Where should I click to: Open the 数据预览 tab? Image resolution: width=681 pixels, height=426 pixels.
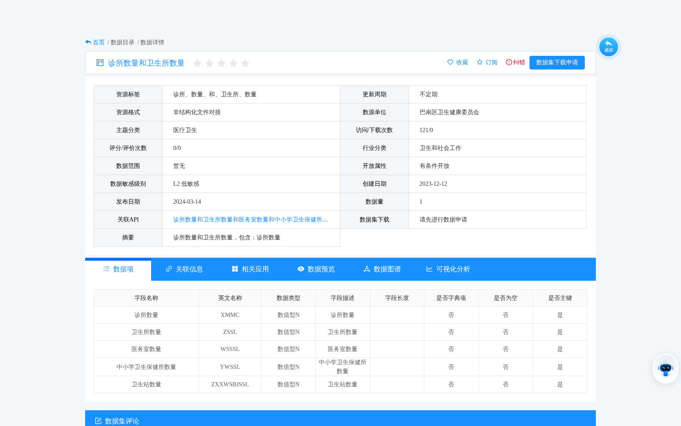click(316, 269)
